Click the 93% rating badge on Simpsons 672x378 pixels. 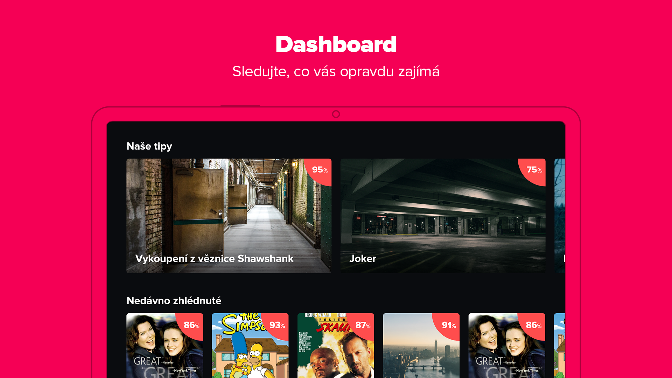[x=275, y=326]
